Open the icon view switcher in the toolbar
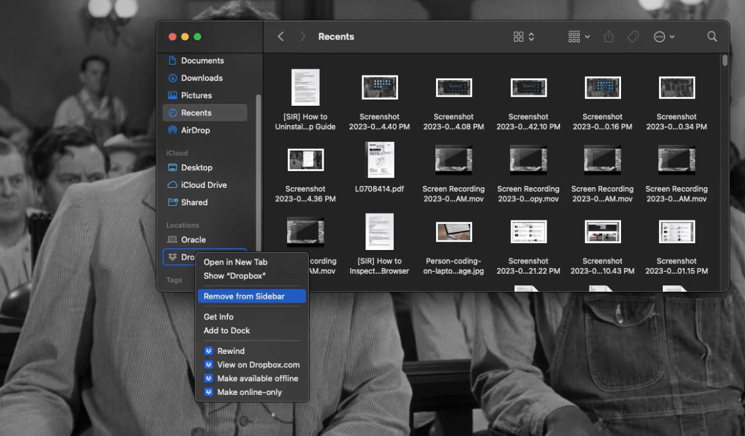The width and height of the screenshot is (745, 436). coord(523,37)
